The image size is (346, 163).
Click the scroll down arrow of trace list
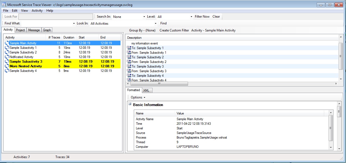coord(341,79)
